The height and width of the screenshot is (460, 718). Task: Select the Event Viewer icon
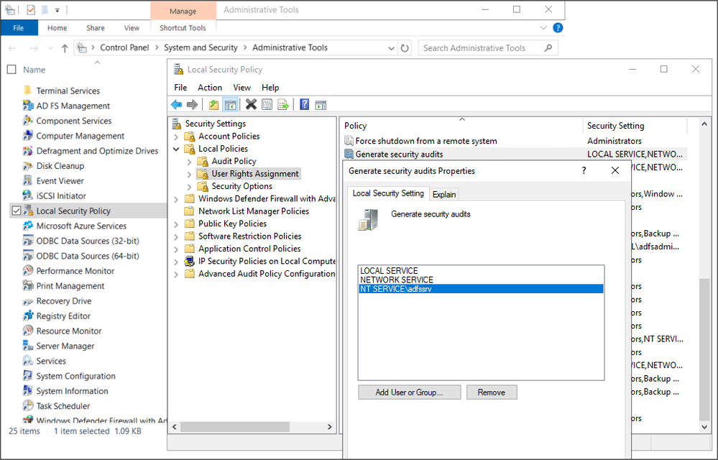click(x=28, y=181)
